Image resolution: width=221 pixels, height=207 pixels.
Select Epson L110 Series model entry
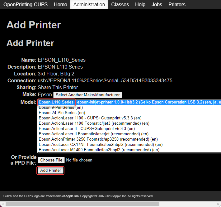[x=129, y=102]
